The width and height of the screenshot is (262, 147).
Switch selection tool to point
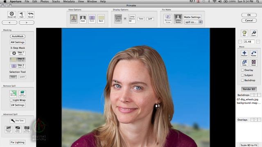[22, 77]
